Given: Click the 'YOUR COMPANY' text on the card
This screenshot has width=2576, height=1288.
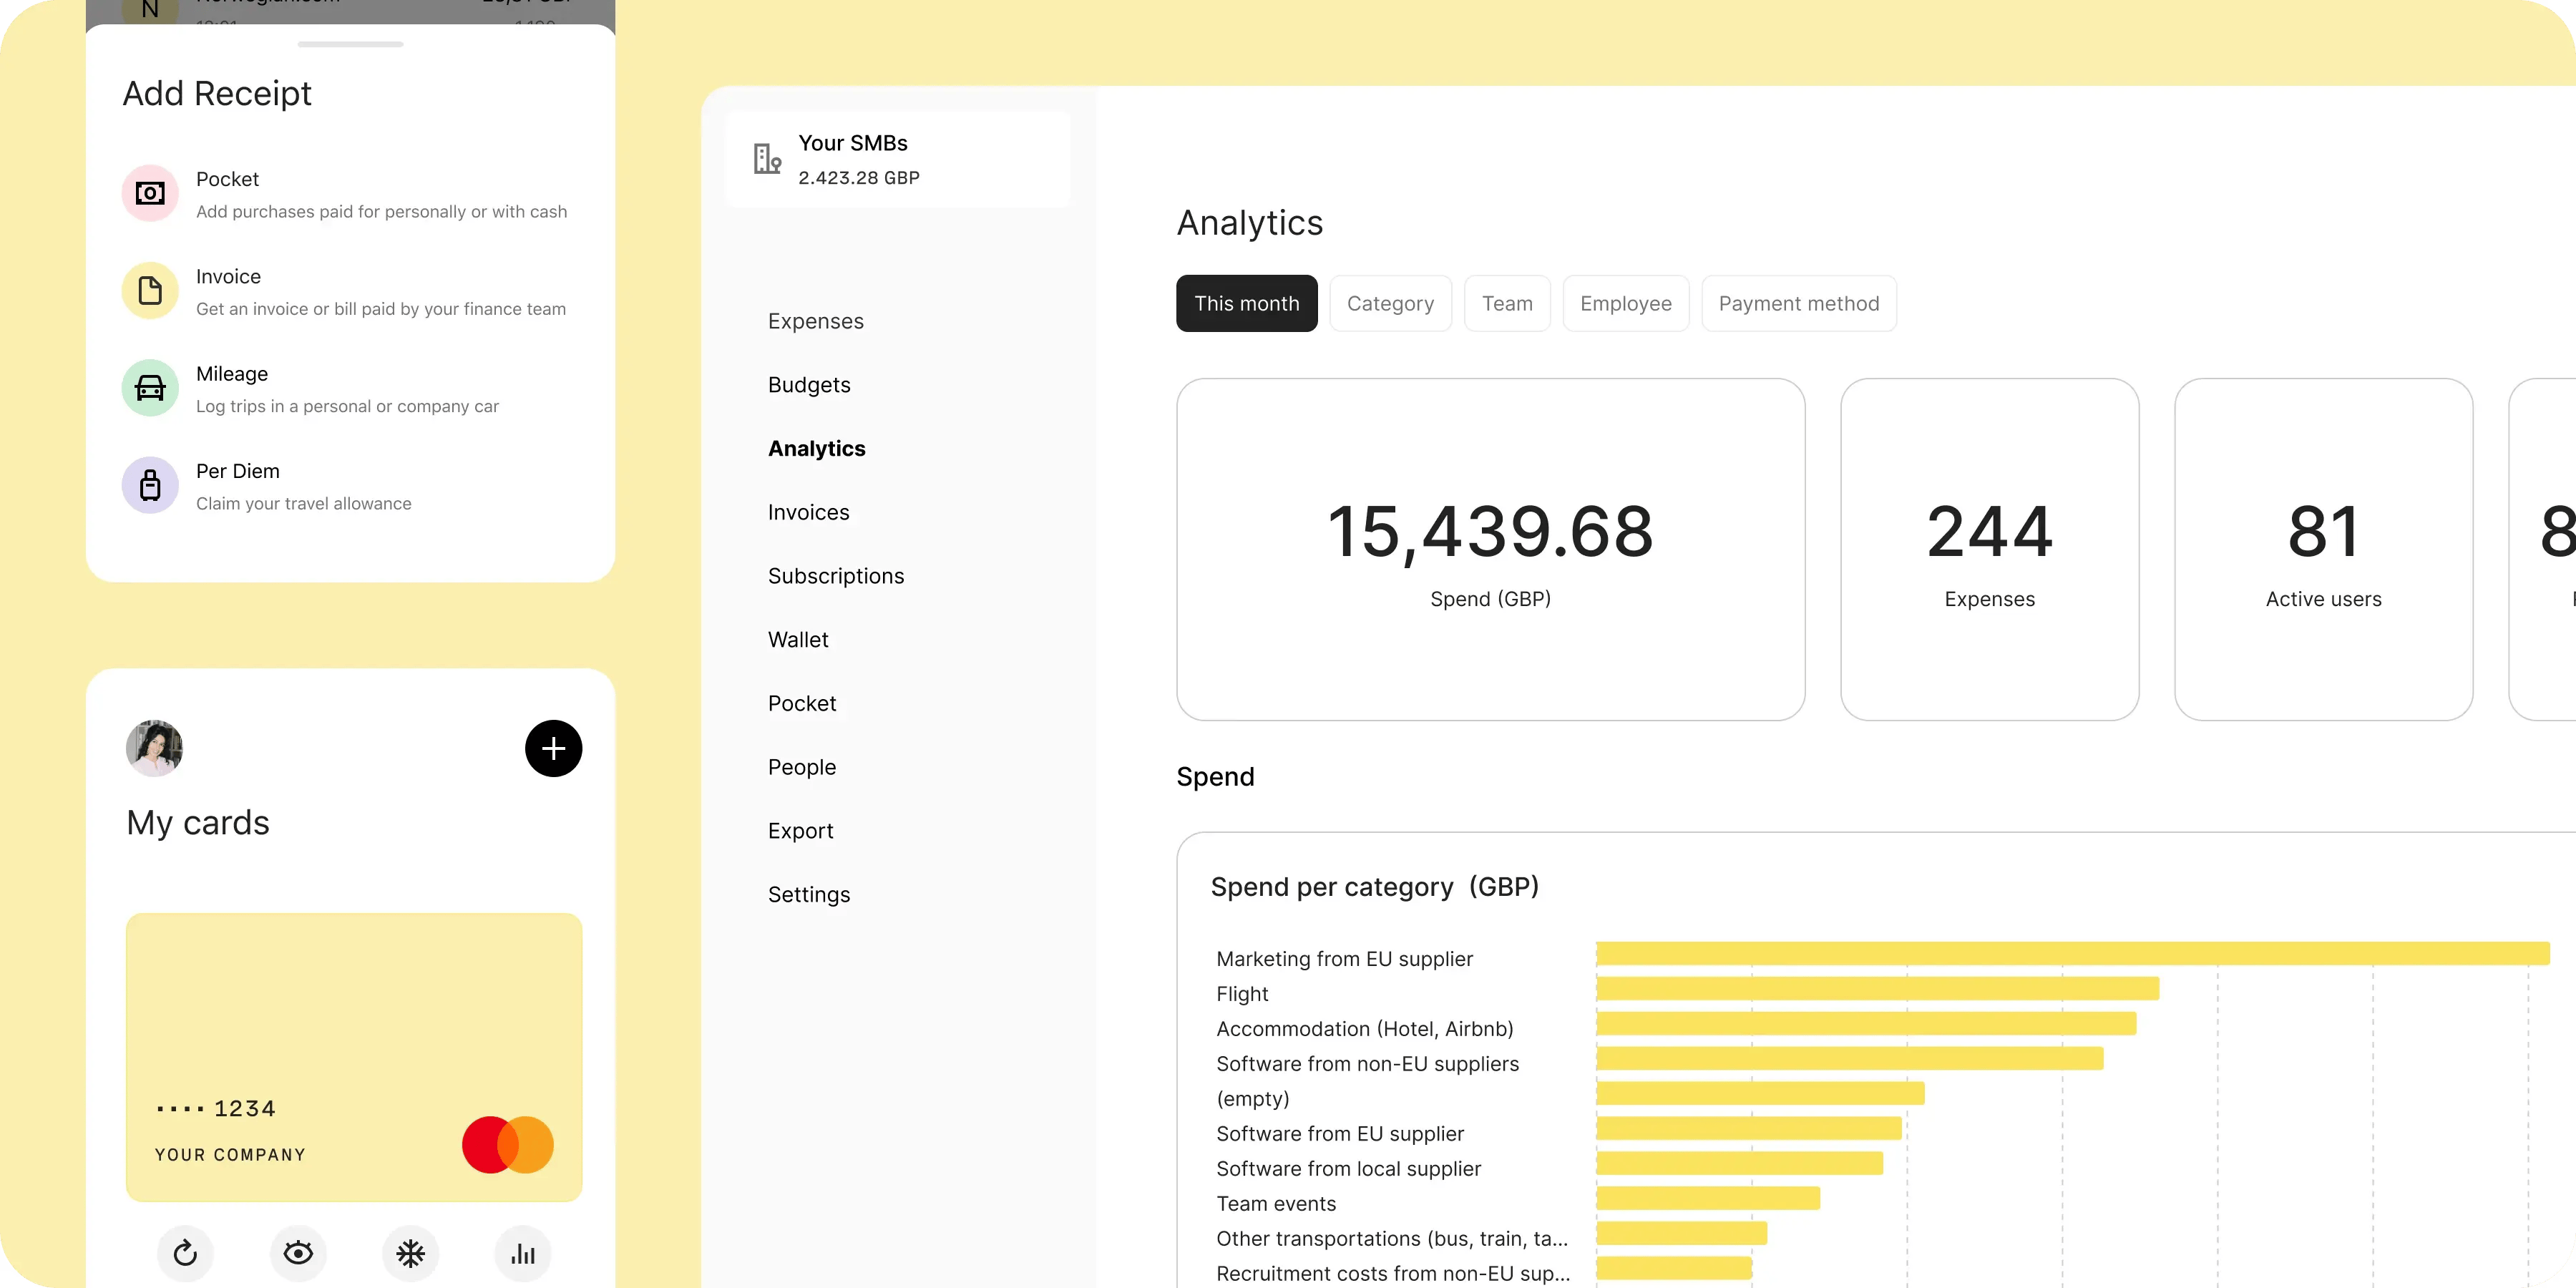Looking at the screenshot, I should click(230, 1155).
